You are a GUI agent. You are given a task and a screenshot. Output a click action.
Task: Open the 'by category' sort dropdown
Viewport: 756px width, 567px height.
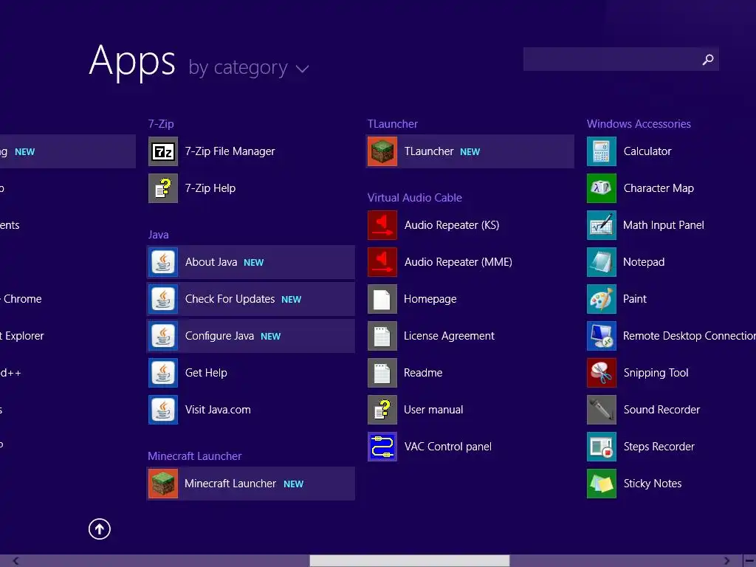click(x=248, y=67)
